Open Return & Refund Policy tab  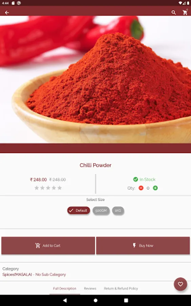coord(121,288)
